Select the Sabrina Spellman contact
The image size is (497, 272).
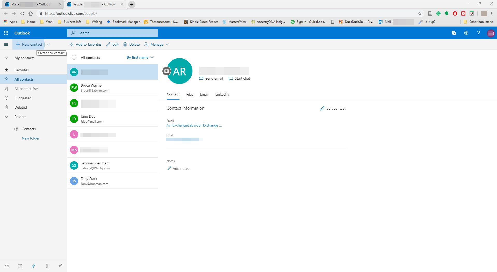[x=113, y=165]
